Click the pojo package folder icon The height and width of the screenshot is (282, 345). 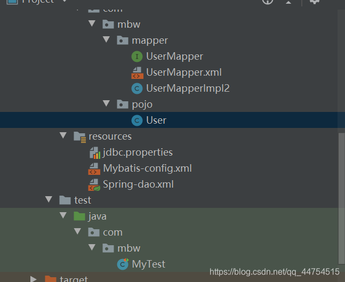(x=123, y=104)
